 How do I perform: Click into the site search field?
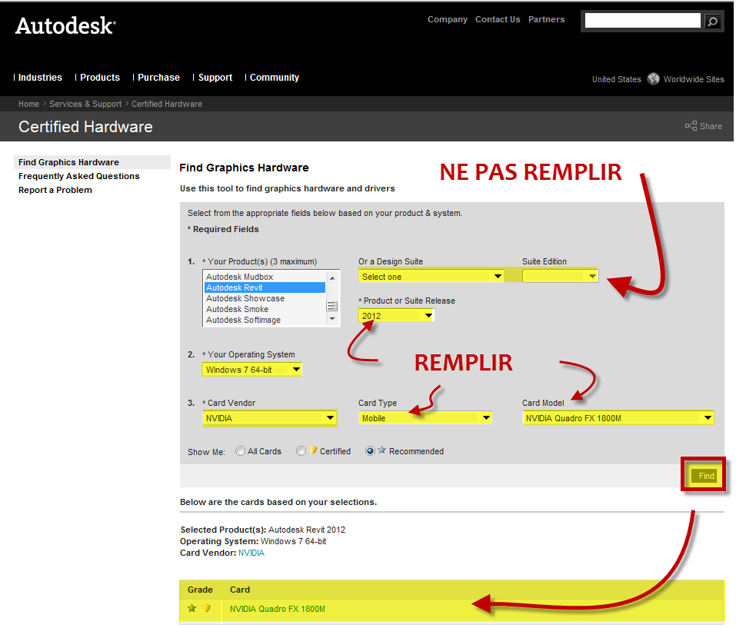coord(642,21)
